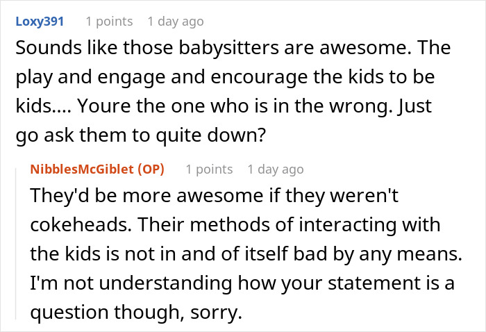Image resolution: width=486 pixels, height=332 pixels.
Task: Click the text "question though, sorry."
Action: pyautogui.click(x=136, y=313)
